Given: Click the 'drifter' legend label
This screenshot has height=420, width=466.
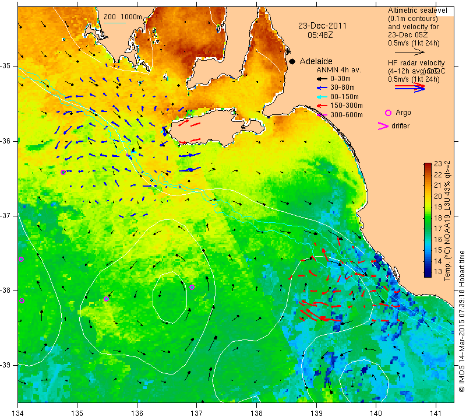Looking at the screenshot, I should coord(400,126).
